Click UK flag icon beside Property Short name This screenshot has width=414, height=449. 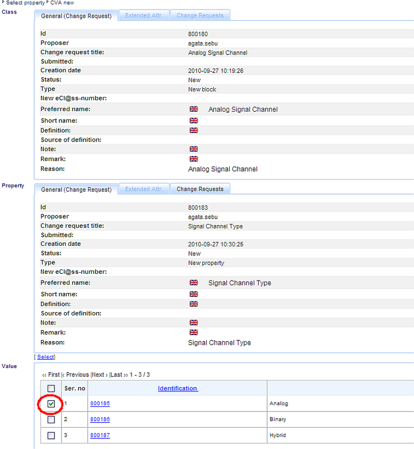tap(194, 294)
